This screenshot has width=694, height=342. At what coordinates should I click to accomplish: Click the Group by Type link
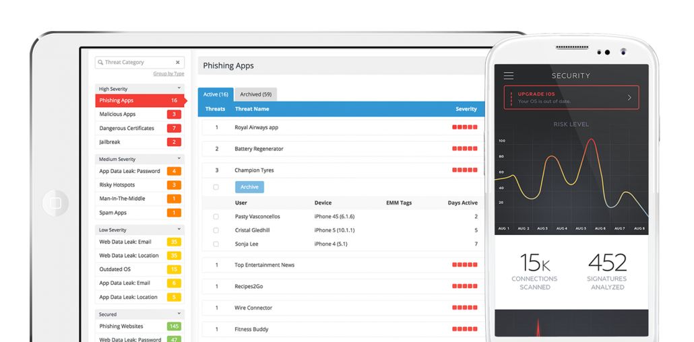(168, 74)
